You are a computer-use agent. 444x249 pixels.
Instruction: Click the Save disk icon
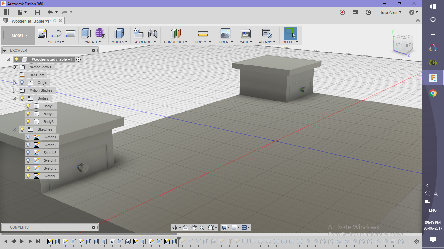coord(37,12)
